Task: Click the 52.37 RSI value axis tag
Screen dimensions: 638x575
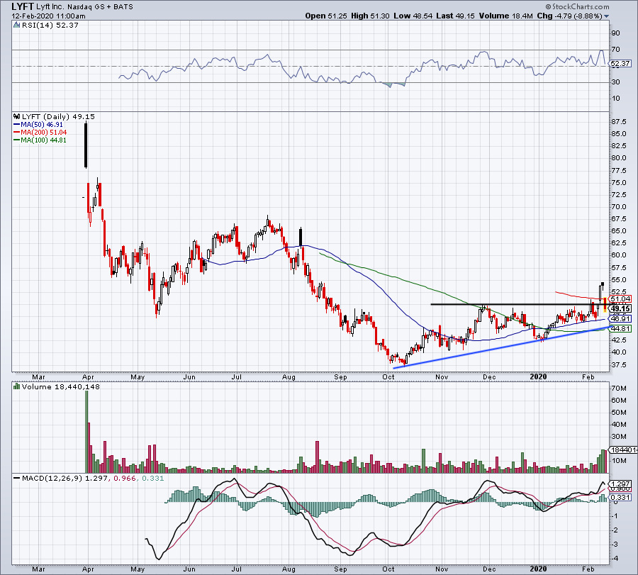Action: click(619, 63)
